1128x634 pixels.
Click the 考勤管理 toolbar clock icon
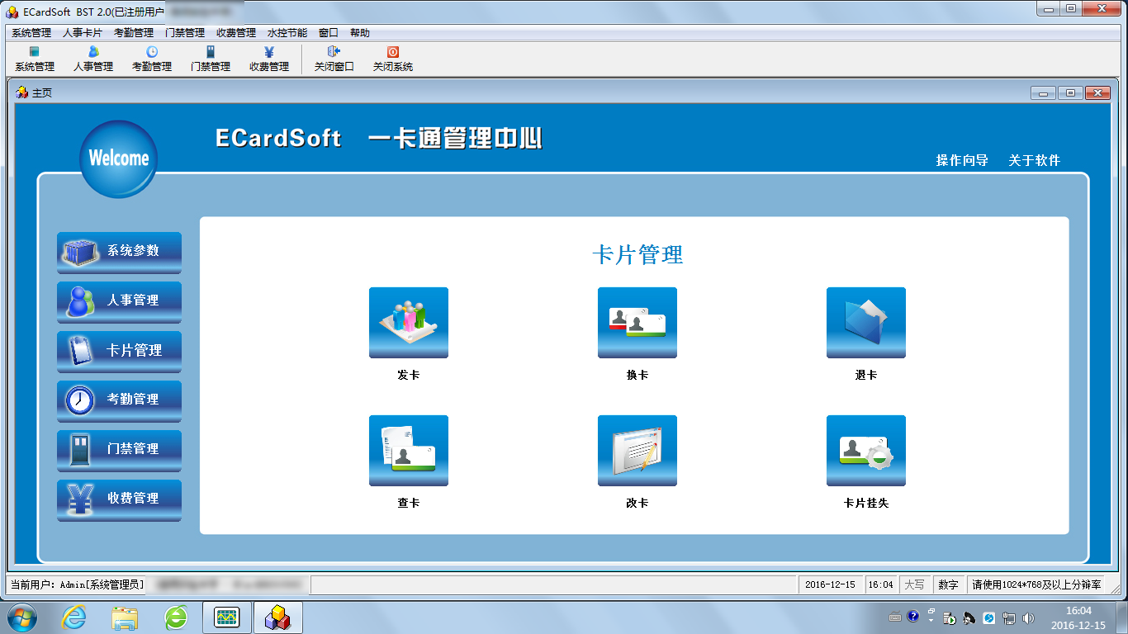[x=152, y=59]
